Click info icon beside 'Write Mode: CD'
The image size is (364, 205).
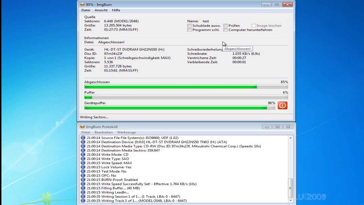[x=83, y=155]
